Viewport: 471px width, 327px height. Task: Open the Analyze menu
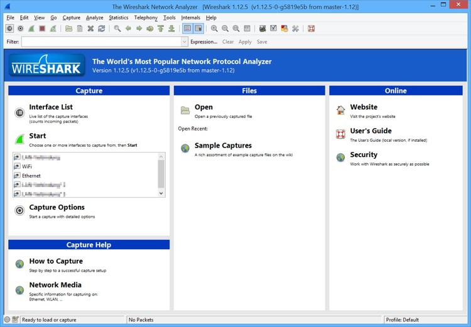[x=95, y=18]
